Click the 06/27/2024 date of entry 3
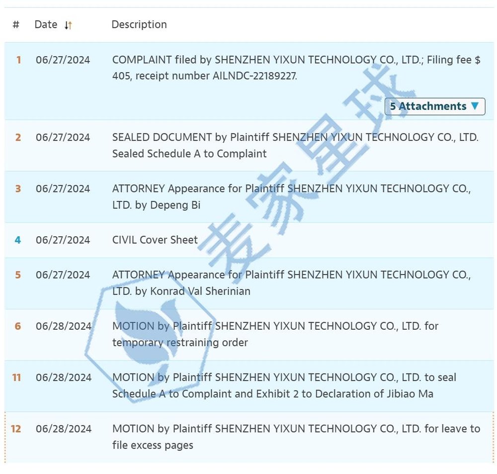 coord(63,189)
